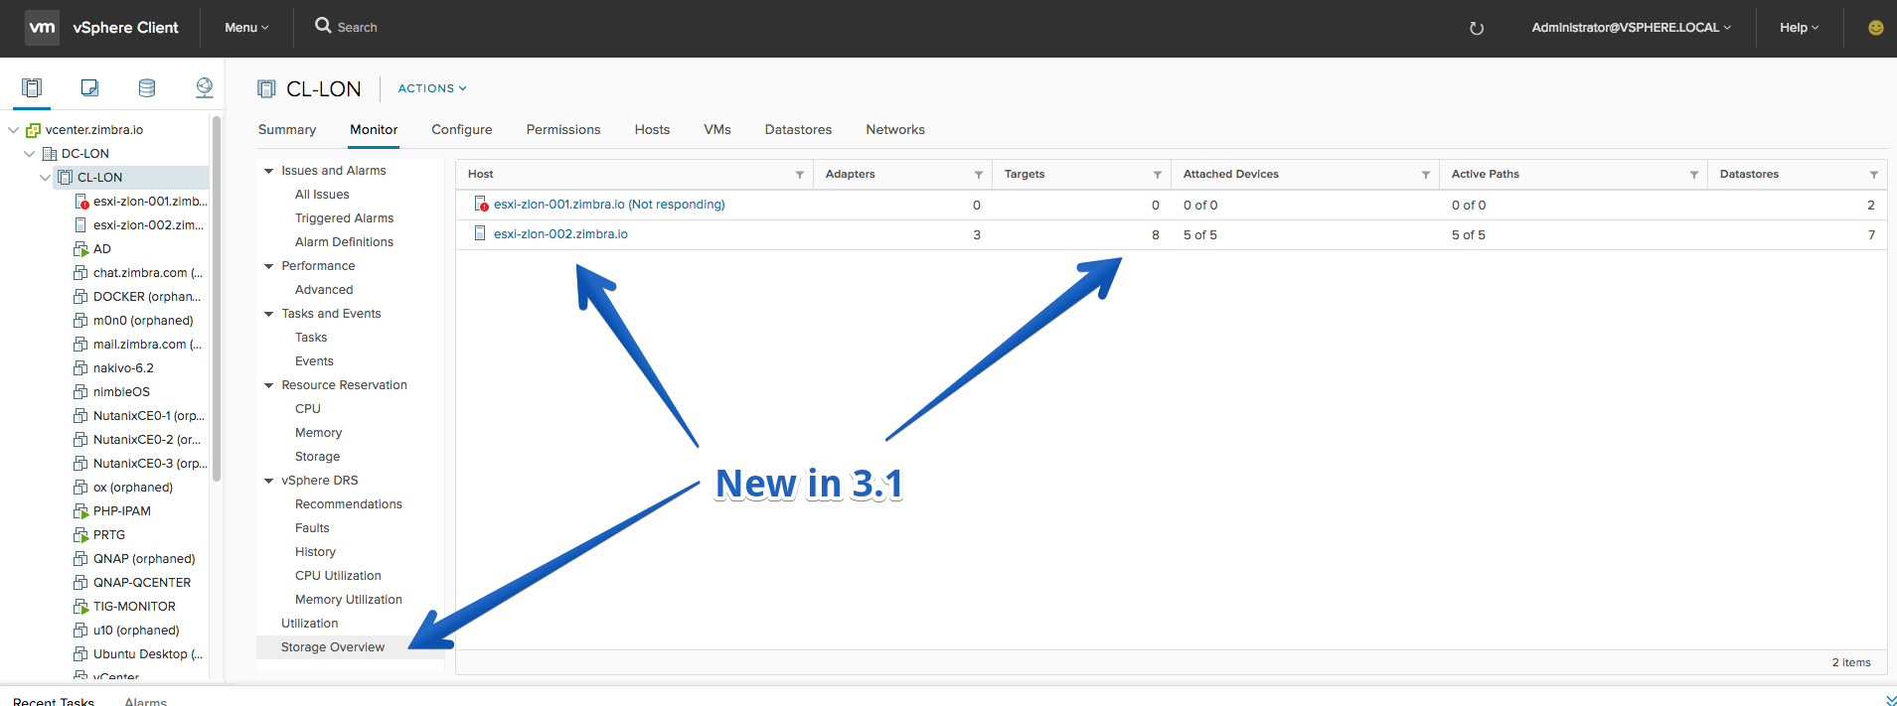The width and height of the screenshot is (1897, 706).
Task: Switch to the Datastores tab
Action: coord(798,130)
